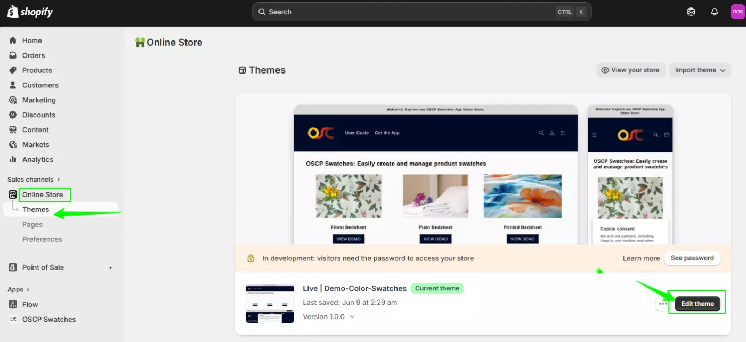The height and width of the screenshot is (342, 746).
Task: Open the Markets section
Action: click(x=35, y=144)
